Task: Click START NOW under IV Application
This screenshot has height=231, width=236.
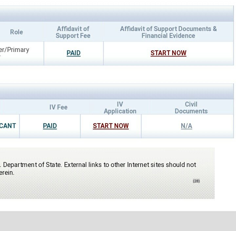Action: (x=111, y=126)
